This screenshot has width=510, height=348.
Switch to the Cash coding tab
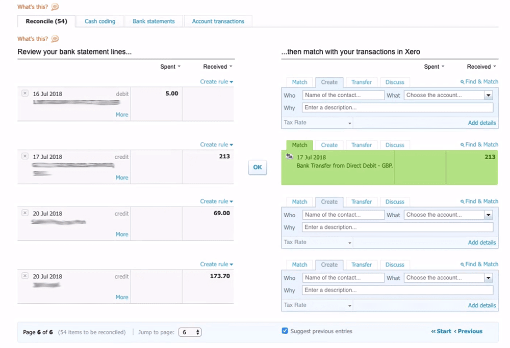(100, 21)
